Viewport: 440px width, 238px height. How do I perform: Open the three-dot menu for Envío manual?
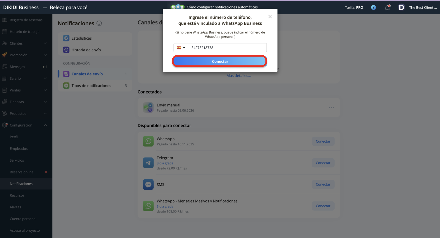tap(331, 107)
